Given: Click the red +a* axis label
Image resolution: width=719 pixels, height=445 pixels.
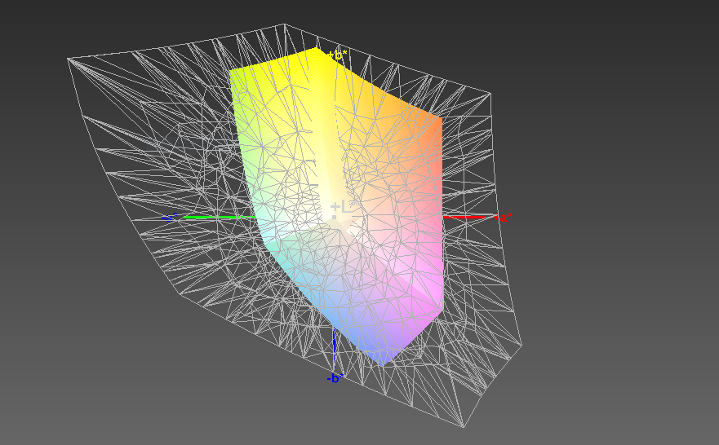Looking at the screenshot, I should pyautogui.click(x=503, y=217).
